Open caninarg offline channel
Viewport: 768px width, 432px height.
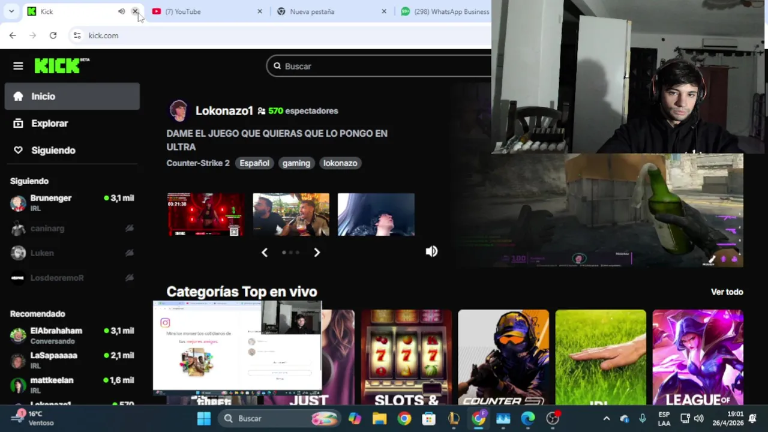point(72,228)
